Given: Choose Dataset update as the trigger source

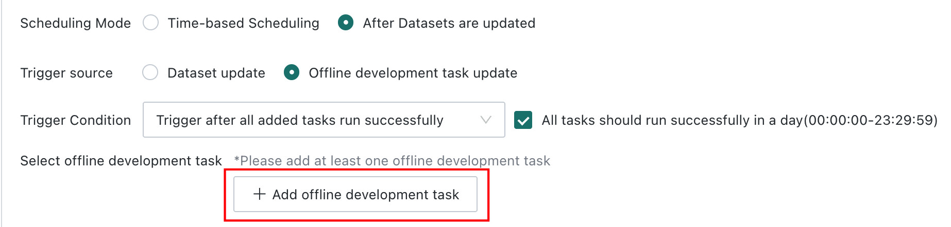Looking at the screenshot, I should coord(150,72).
